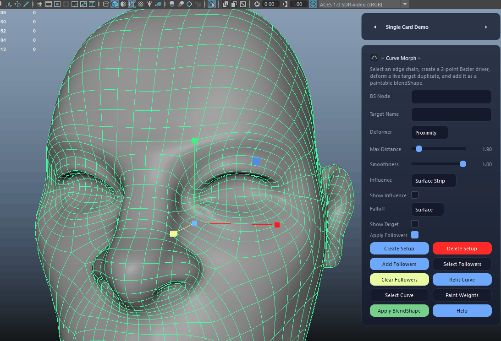
Task: Enable the safe action overlay icon
Action: pos(83,4)
